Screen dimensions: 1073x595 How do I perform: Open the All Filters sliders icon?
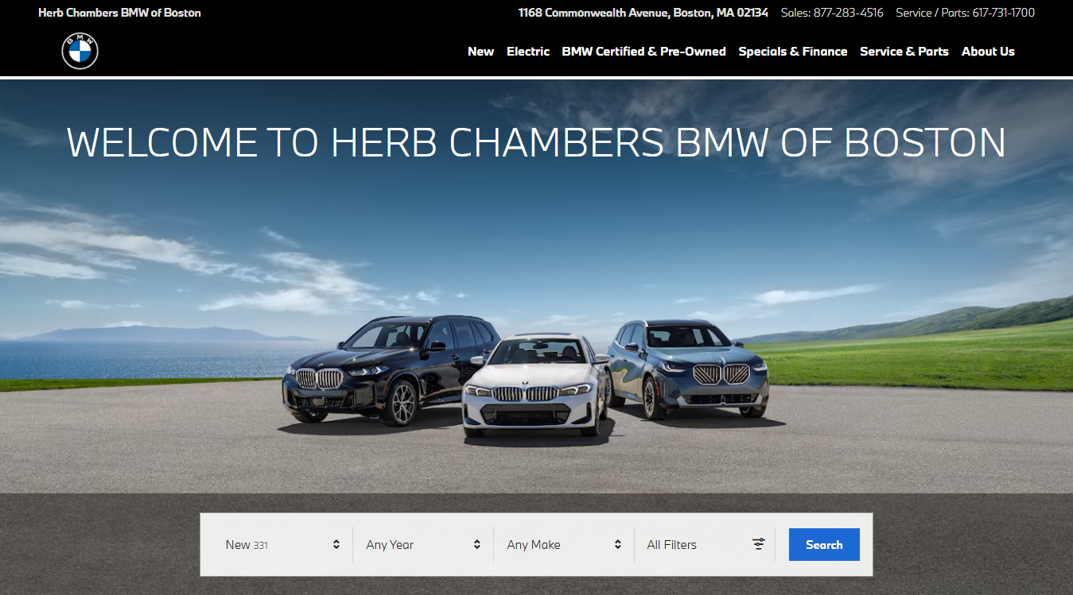point(759,544)
